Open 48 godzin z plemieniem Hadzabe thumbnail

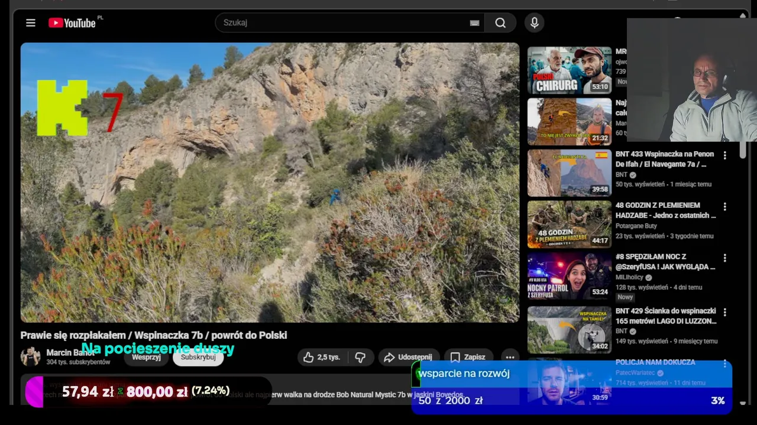[x=570, y=224]
